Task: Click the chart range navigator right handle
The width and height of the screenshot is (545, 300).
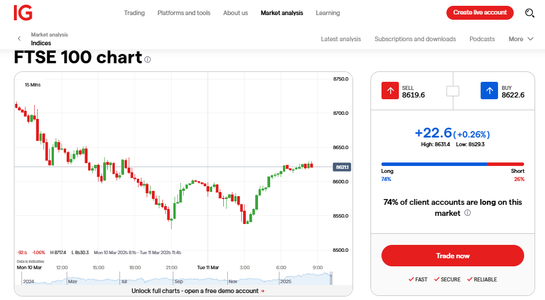Action: 331,279
